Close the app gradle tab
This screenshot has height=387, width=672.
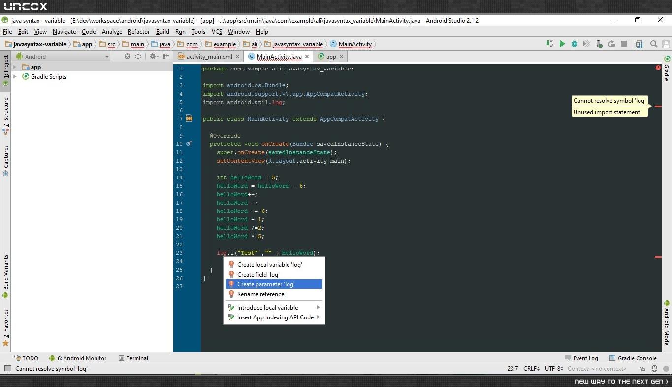[x=341, y=57]
